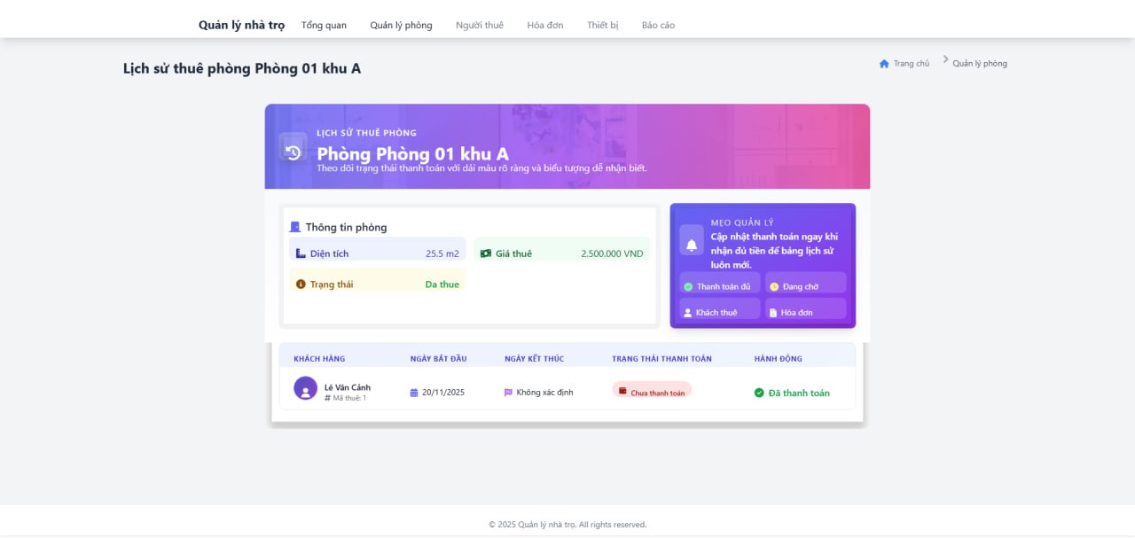Screen dimensions: 1135x538
Task: Click the invoice icon beside Hóa đơn badge
Action: (x=772, y=311)
